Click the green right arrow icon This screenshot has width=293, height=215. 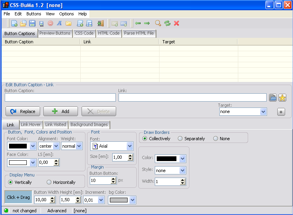(x=147, y=23)
